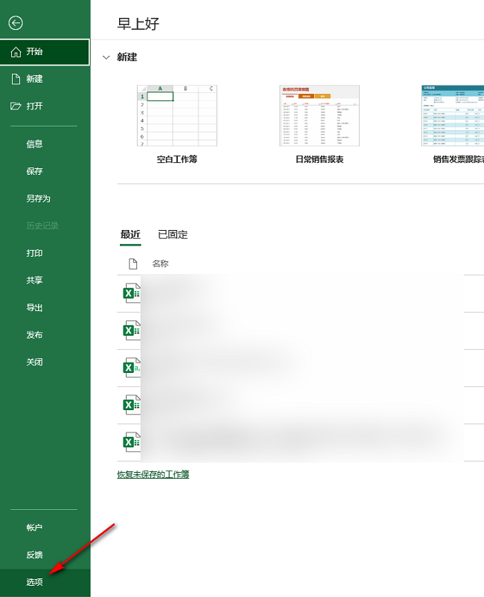
Task: Click the 恢复未保存的工作簿 link
Action: pos(153,474)
